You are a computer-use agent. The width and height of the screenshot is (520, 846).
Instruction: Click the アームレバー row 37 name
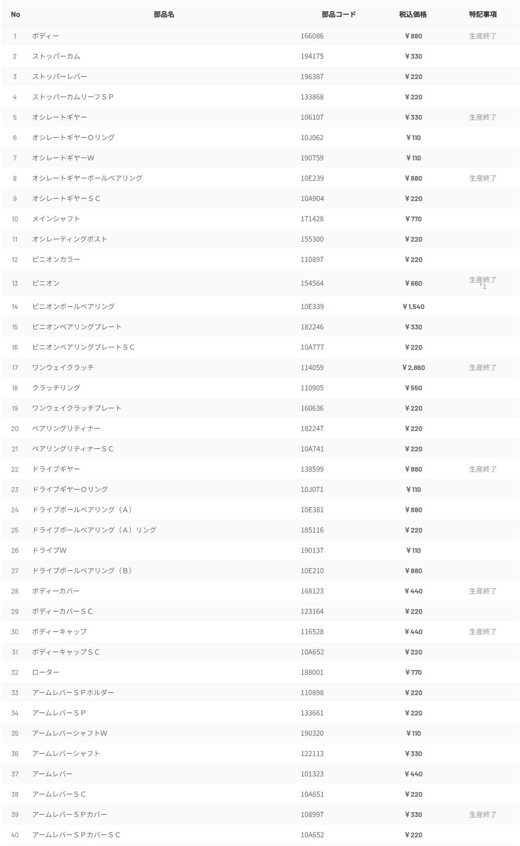pyautogui.click(x=52, y=774)
